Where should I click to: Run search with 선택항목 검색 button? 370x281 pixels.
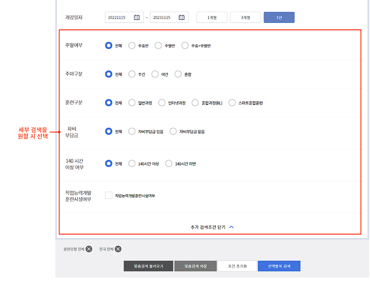tap(279, 266)
